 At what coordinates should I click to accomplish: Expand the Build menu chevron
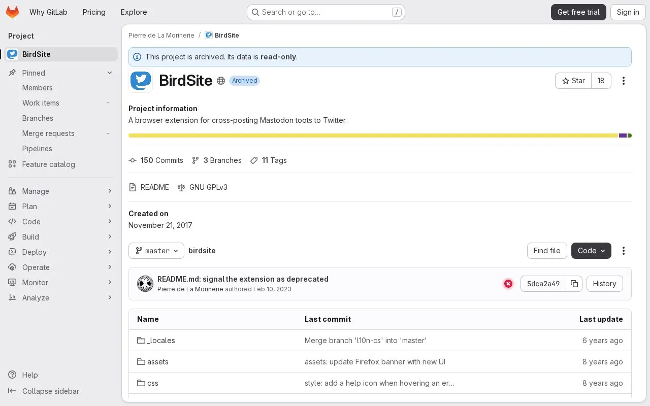(110, 237)
